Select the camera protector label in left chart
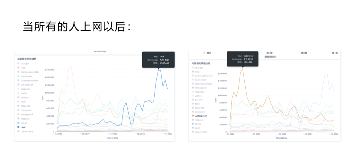This screenshot has width=350, height=164. click(x=30, y=72)
